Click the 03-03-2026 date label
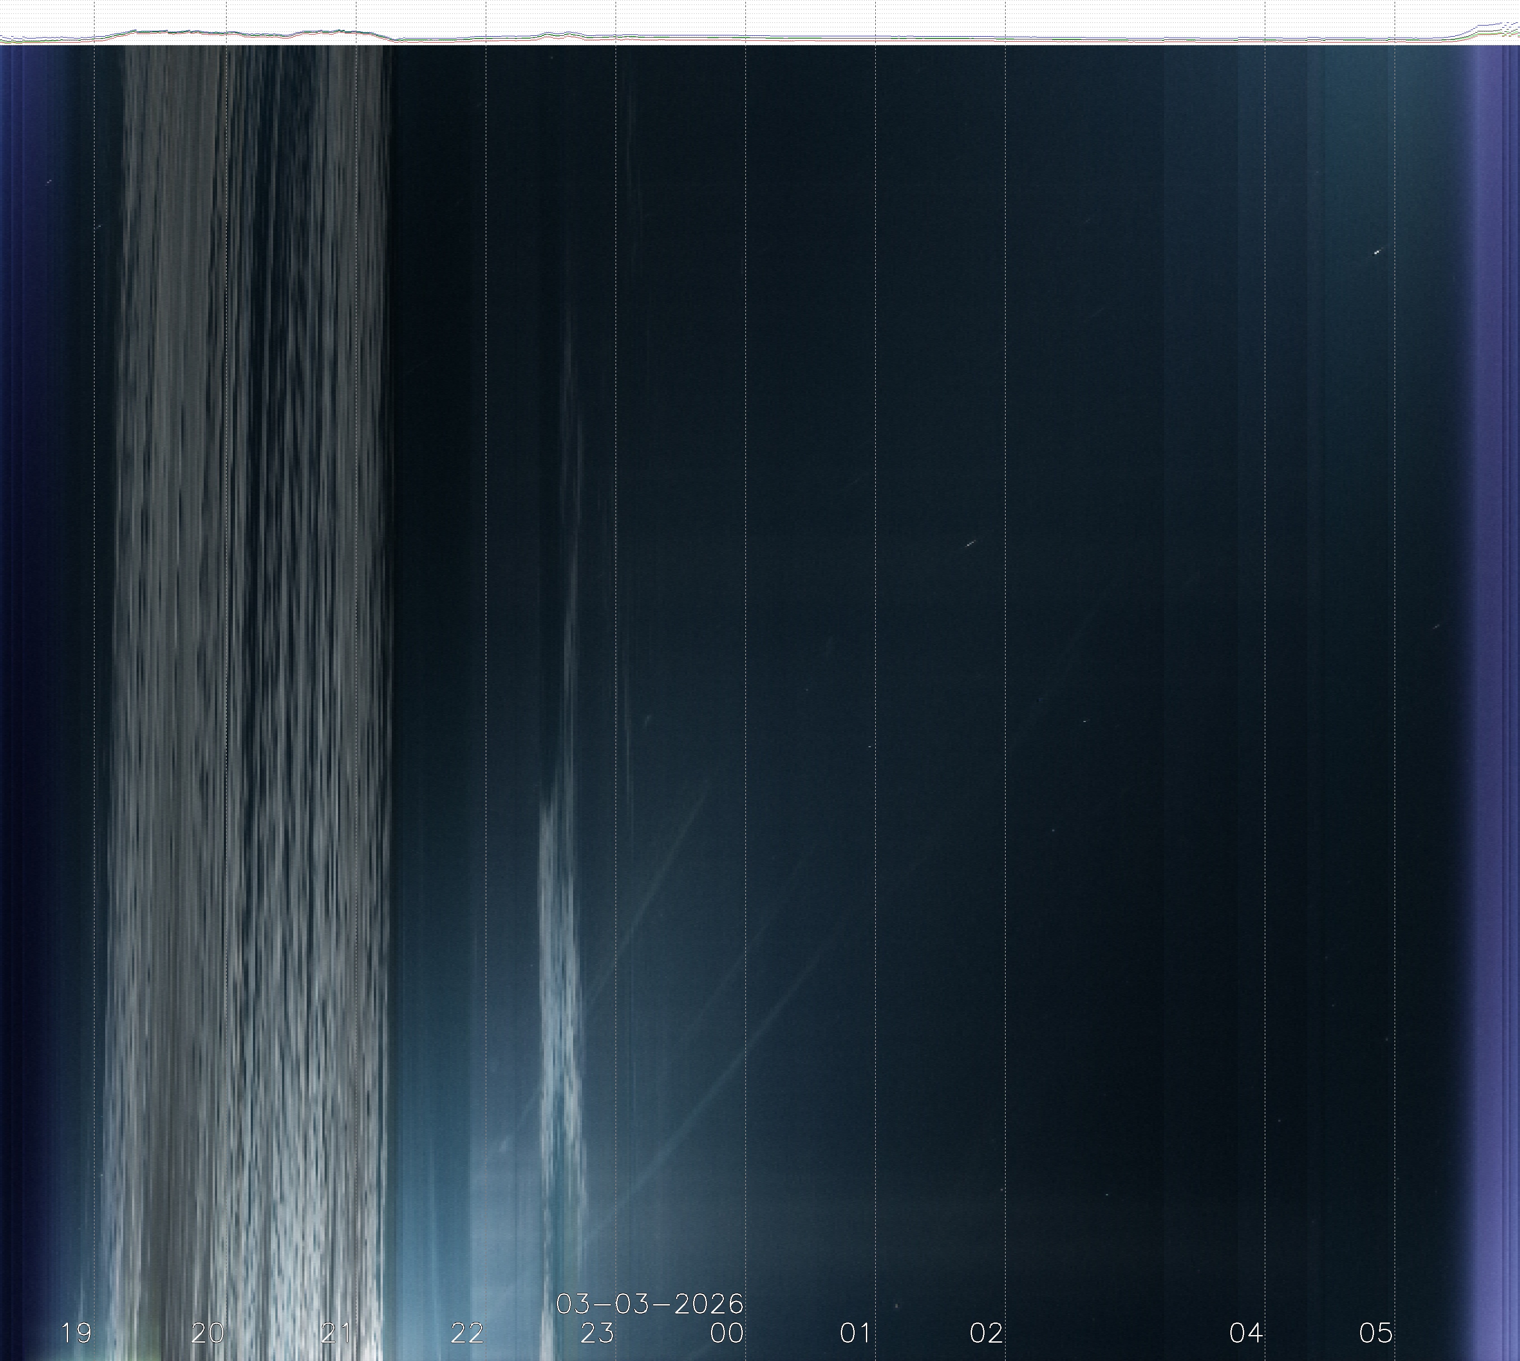 click(x=649, y=1304)
